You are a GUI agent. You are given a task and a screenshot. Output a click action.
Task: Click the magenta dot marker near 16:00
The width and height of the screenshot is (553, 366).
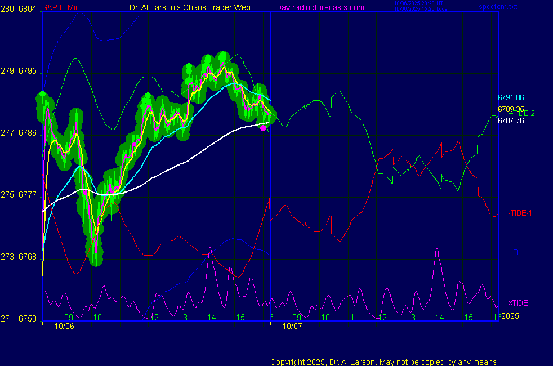[263, 128]
